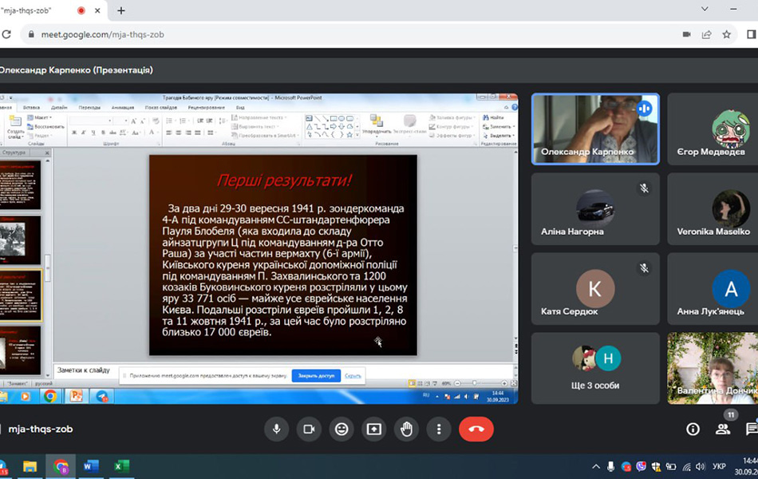The image size is (758, 479).
Task: Click the present screen icon
Action: tap(374, 429)
